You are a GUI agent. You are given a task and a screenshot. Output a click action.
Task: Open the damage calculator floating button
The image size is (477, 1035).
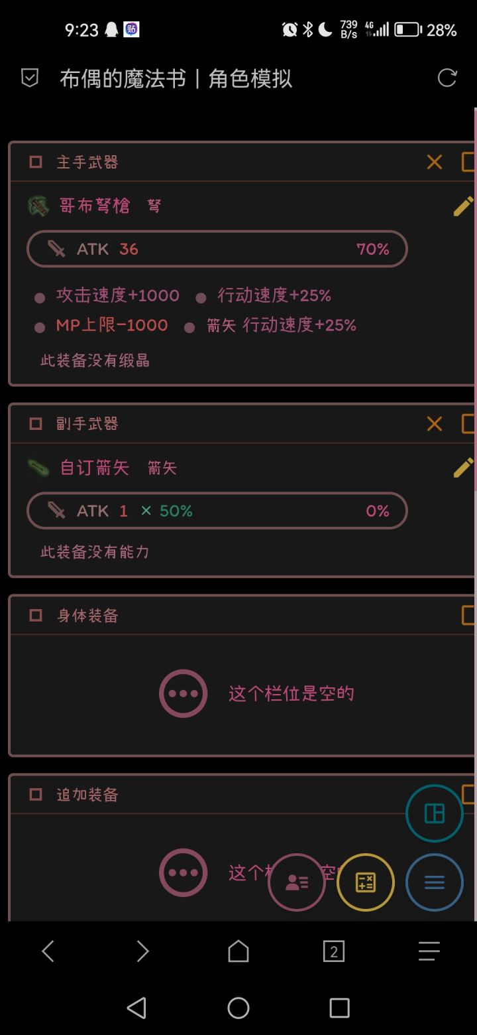[x=365, y=882]
